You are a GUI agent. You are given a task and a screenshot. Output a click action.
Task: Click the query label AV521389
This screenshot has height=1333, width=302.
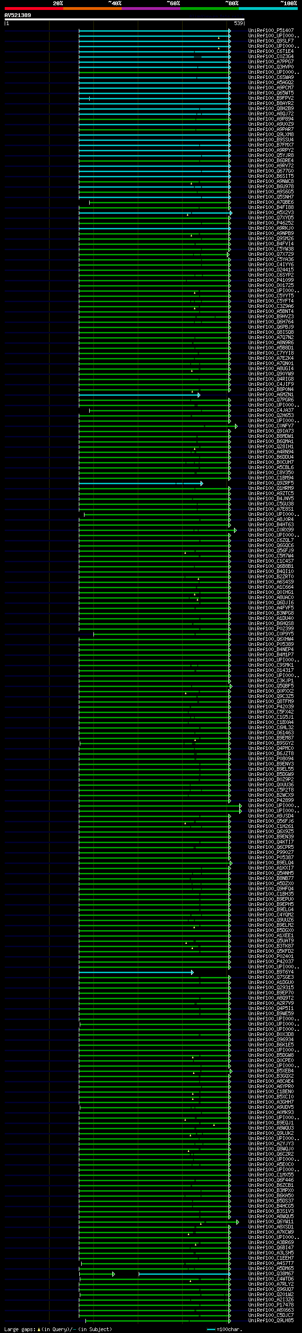[x=17, y=16]
